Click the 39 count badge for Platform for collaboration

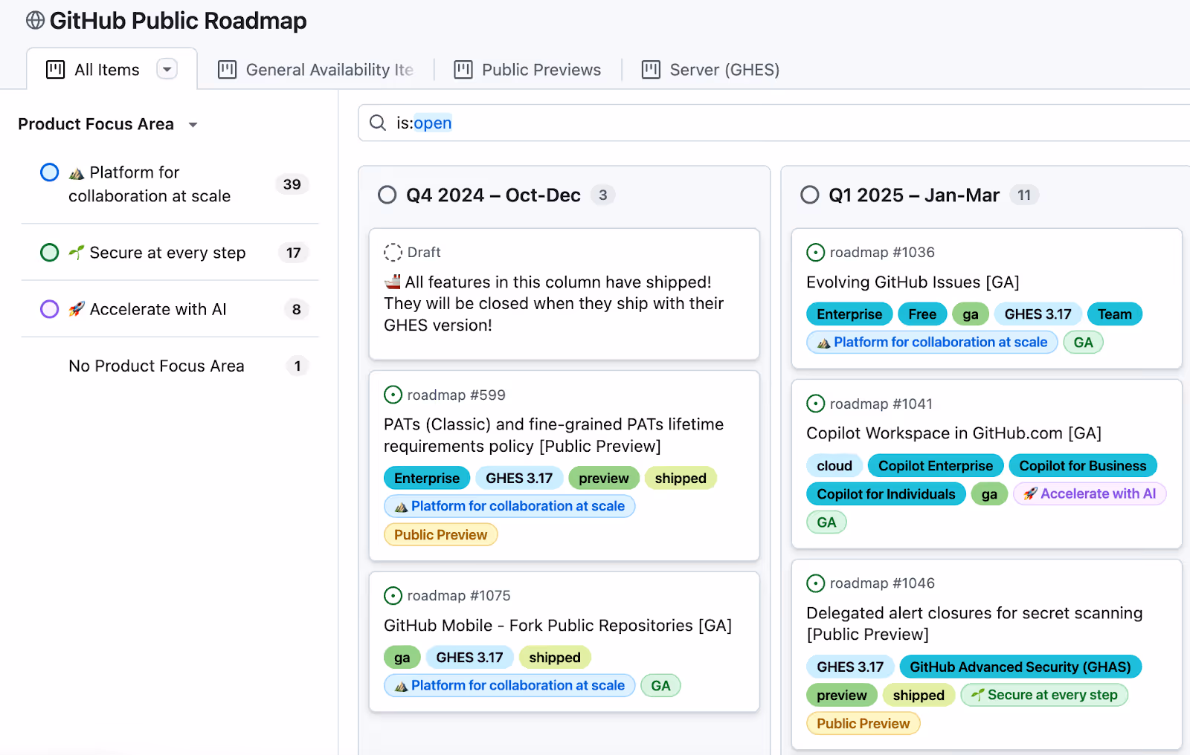(292, 184)
